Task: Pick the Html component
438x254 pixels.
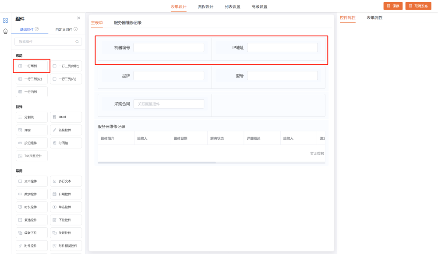Action: (66, 117)
